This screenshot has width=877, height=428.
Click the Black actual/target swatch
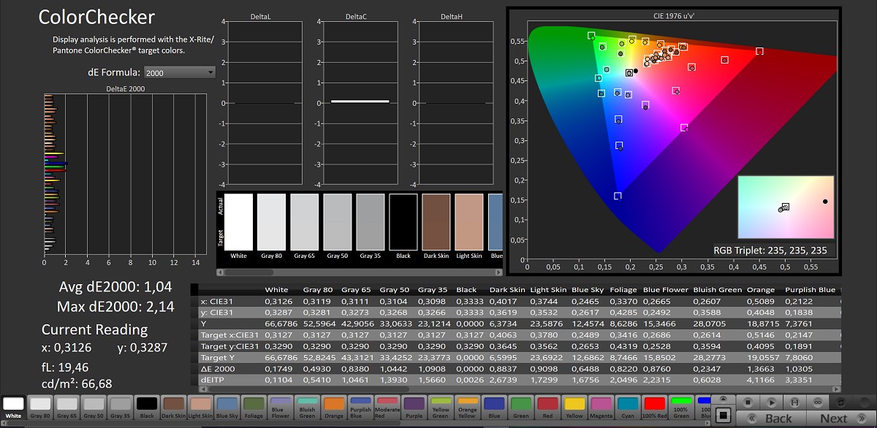coord(403,222)
